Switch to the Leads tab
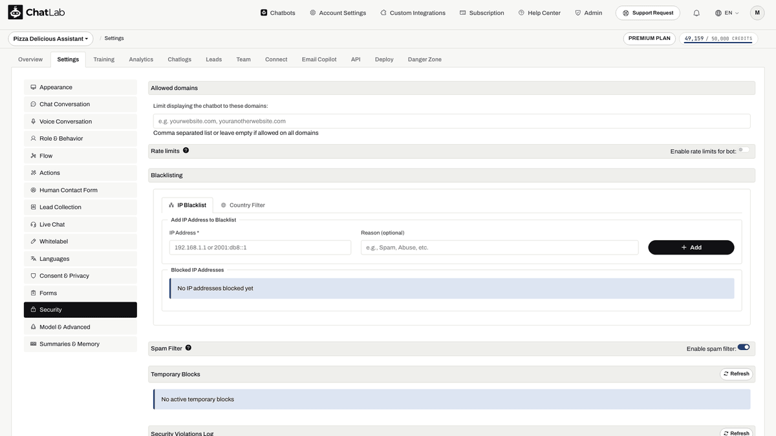This screenshot has height=436, width=776. pos(213,59)
